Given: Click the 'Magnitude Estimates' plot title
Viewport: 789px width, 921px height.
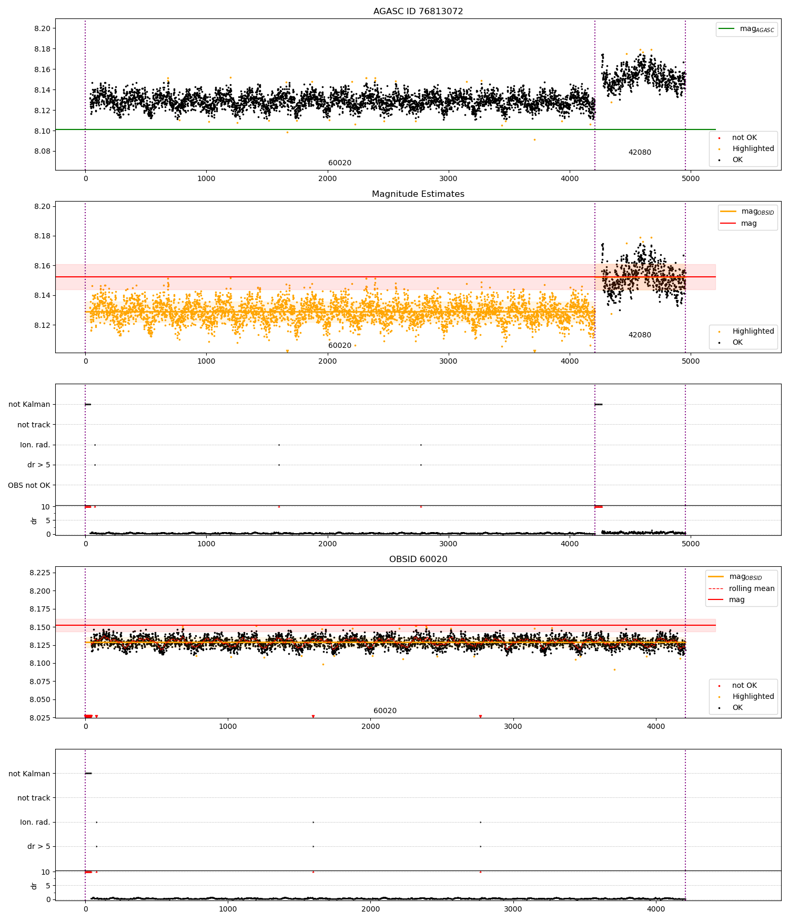Looking at the screenshot, I should (418, 194).
